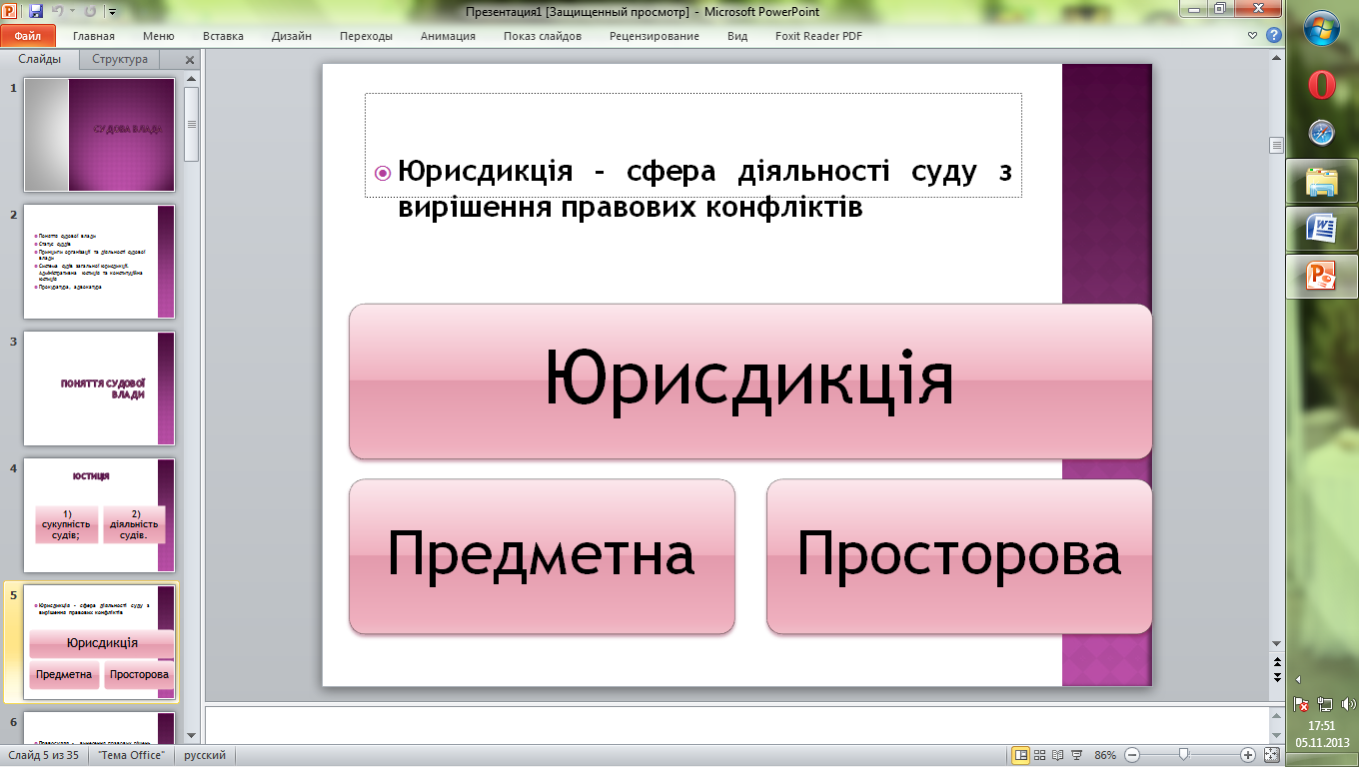Fit slide to current window icon
The image size is (1359, 767).
(1272, 755)
